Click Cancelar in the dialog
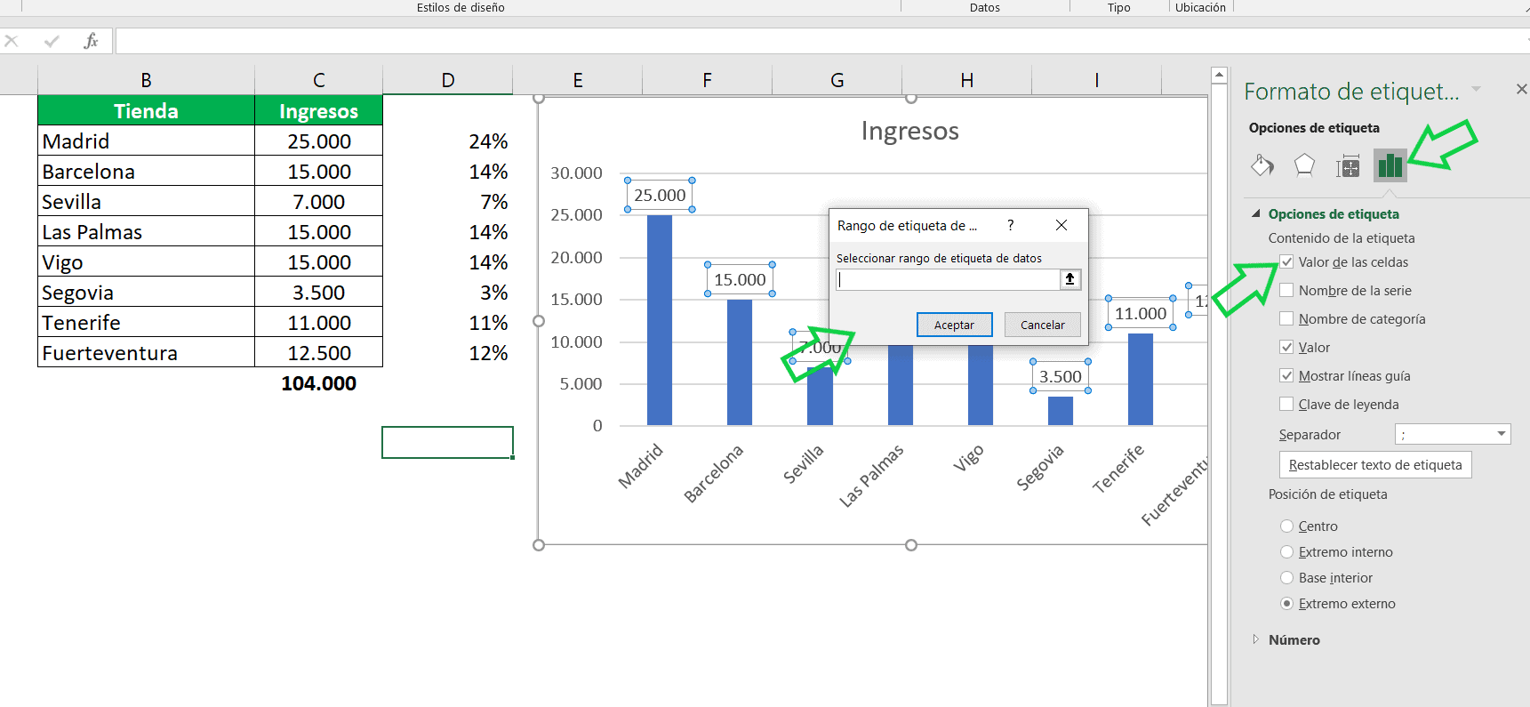This screenshot has height=707, width=1530. click(1043, 325)
